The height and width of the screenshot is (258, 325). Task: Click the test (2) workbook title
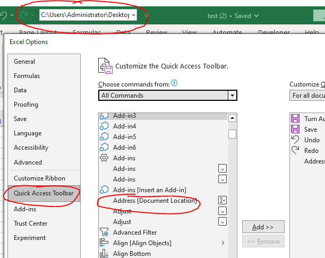[x=217, y=16]
